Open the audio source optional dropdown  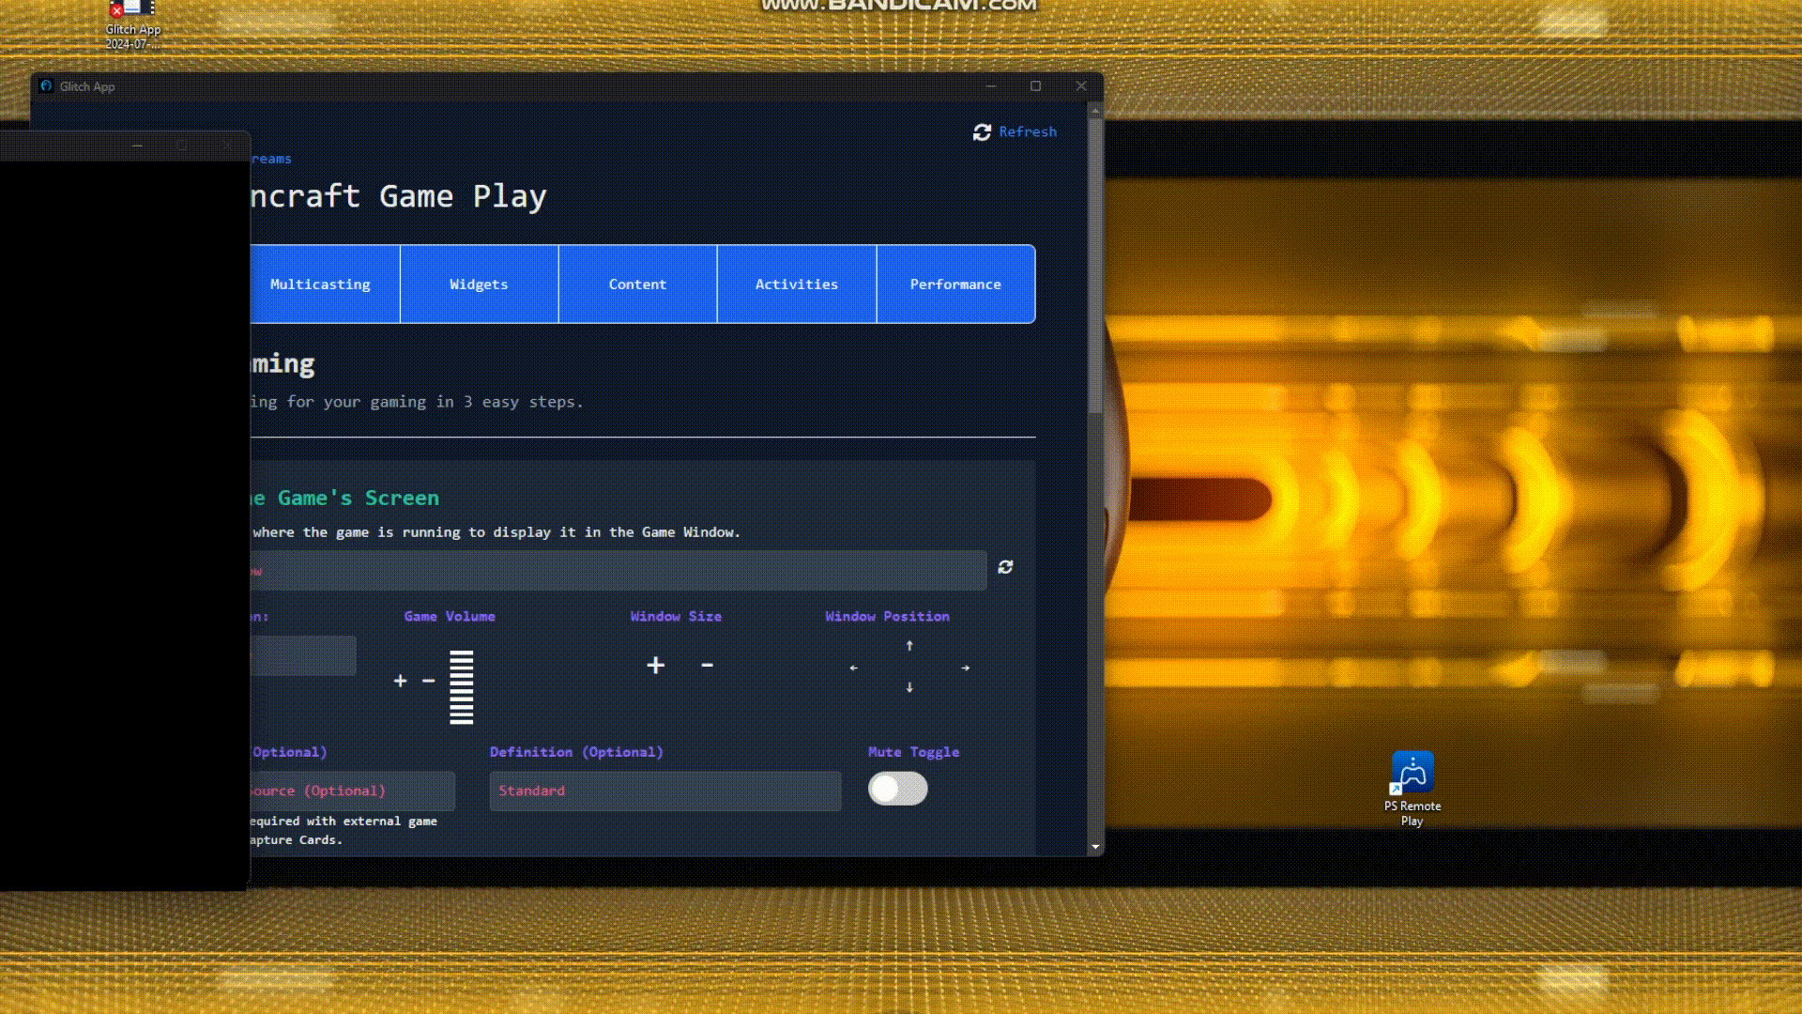click(350, 790)
